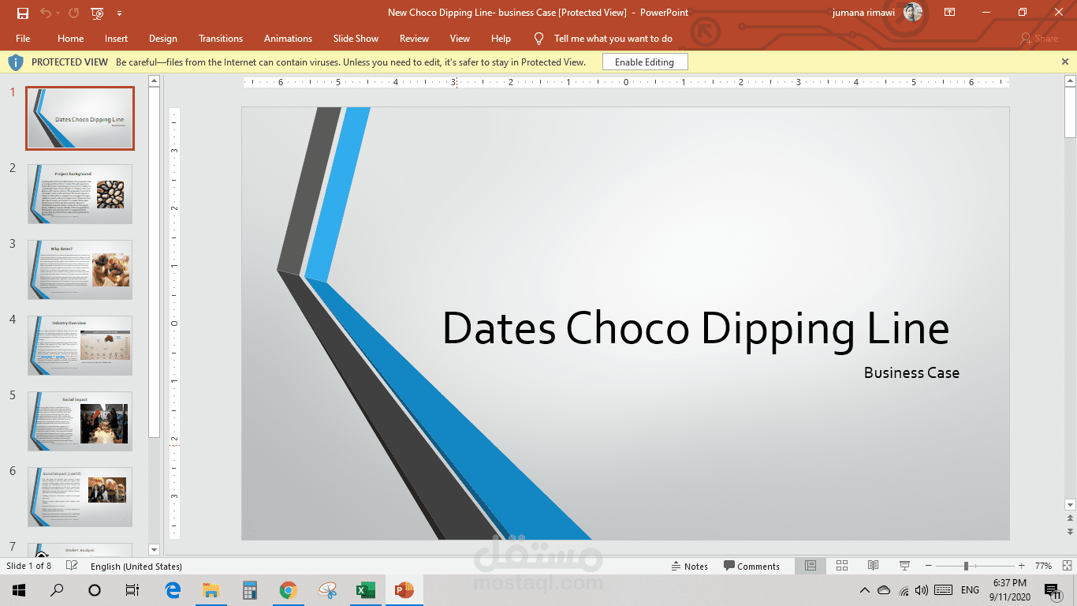This screenshot has width=1077, height=606.
Task: Start Slide Show from status bar icon
Action: pyautogui.click(x=905, y=566)
